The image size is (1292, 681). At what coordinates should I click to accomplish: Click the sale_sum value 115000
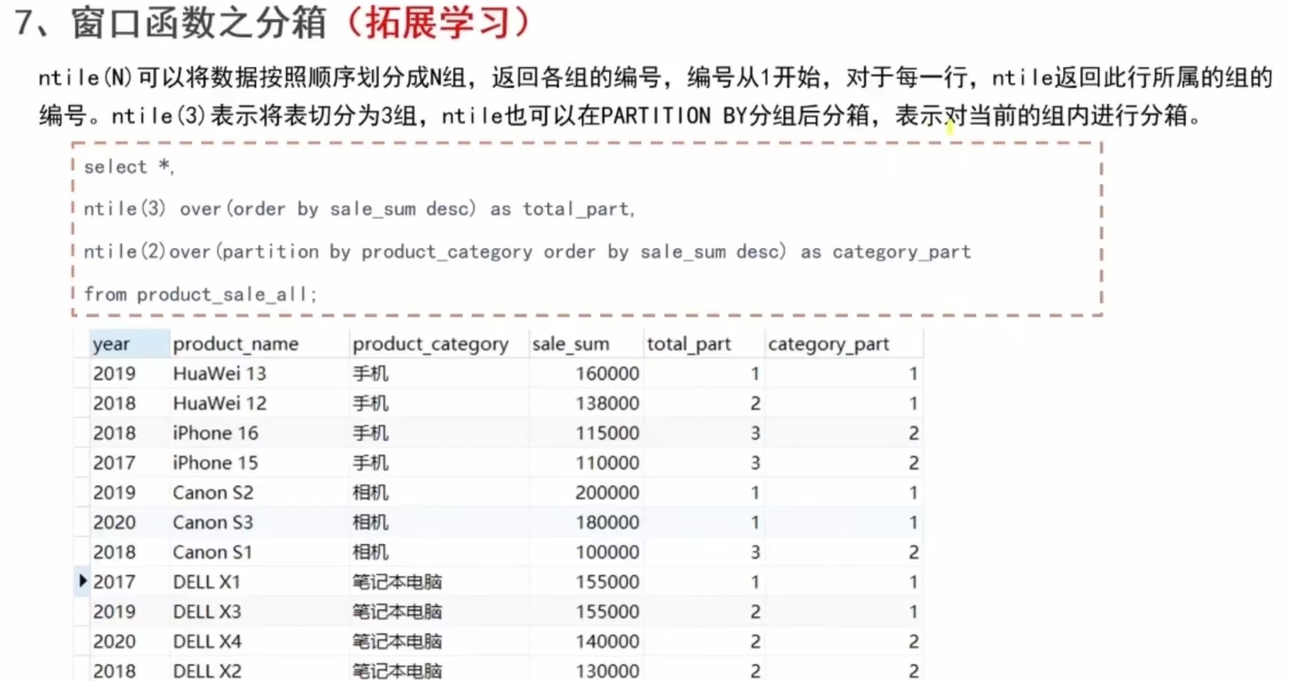pos(607,433)
